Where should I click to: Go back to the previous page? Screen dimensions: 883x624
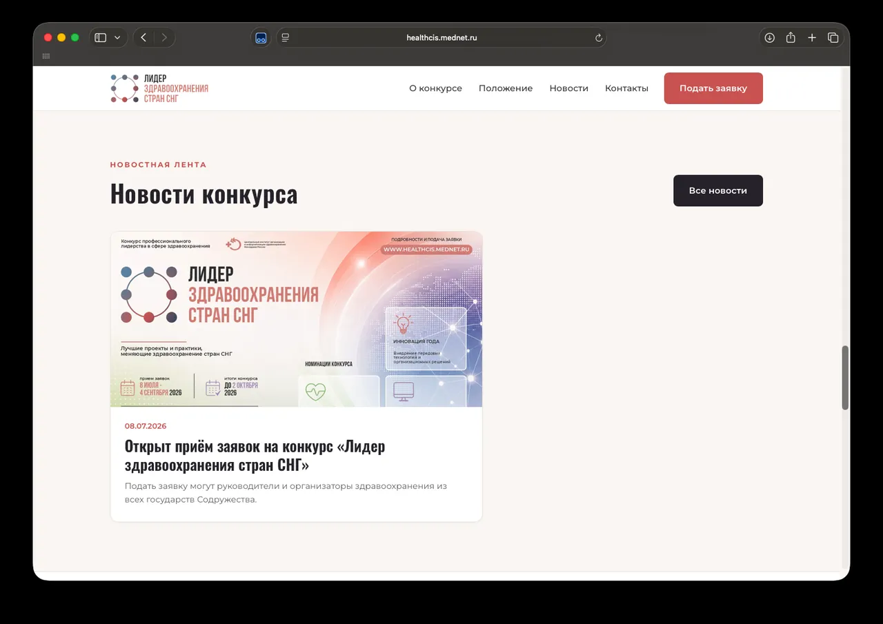click(x=143, y=38)
